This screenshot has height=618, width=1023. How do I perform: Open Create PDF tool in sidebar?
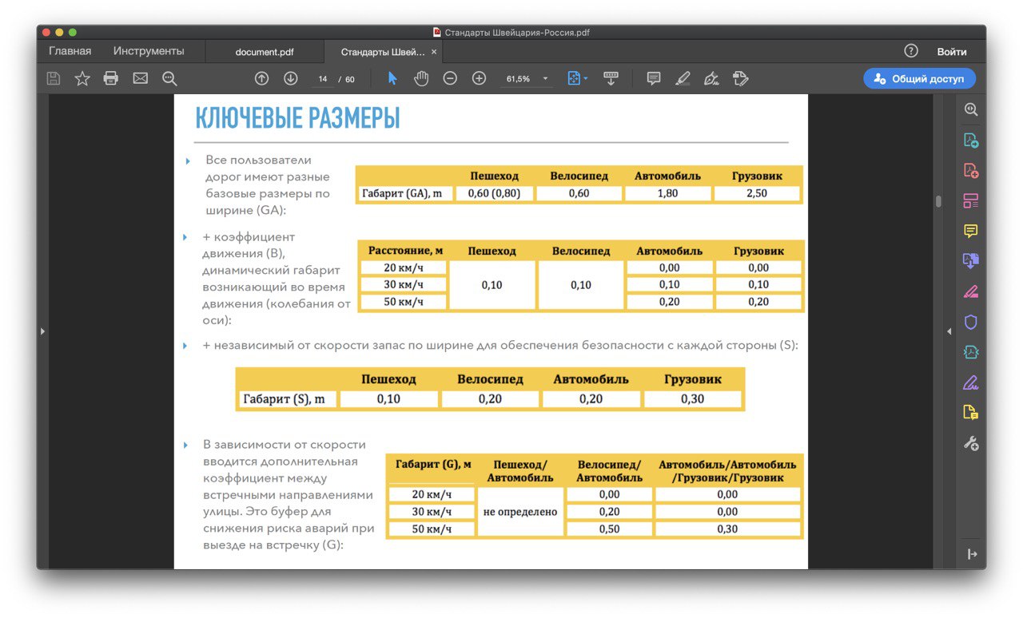(971, 170)
